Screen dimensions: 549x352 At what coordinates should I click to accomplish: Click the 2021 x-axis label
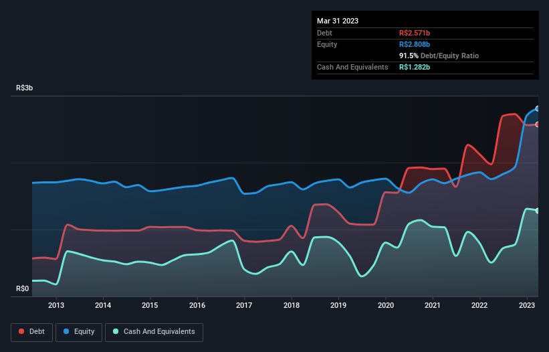(433, 305)
